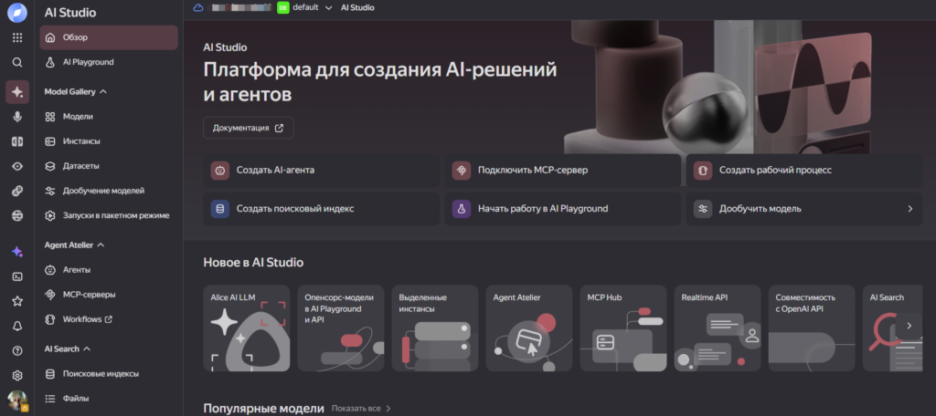Open the gear settings icon

click(17, 376)
